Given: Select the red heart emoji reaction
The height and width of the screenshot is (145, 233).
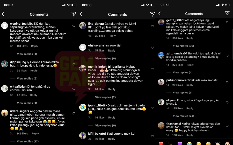Looking at the screenshot, I should (161, 143).
